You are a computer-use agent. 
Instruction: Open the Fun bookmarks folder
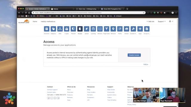[110, 16]
